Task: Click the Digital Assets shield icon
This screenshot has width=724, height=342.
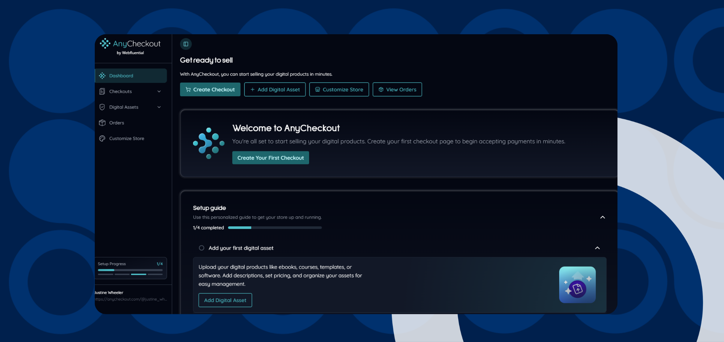Action: (x=102, y=107)
